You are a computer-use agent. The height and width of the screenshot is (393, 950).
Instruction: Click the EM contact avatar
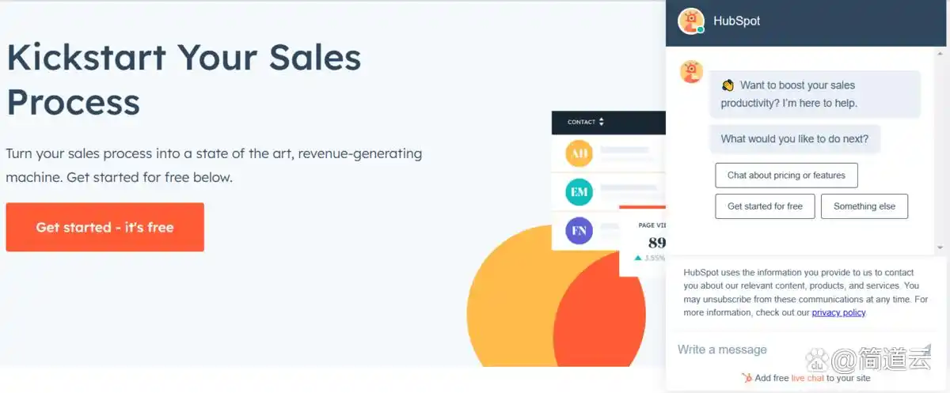pyautogui.click(x=579, y=192)
